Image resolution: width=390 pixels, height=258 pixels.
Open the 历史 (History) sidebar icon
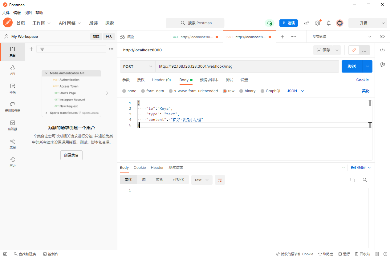point(12,162)
